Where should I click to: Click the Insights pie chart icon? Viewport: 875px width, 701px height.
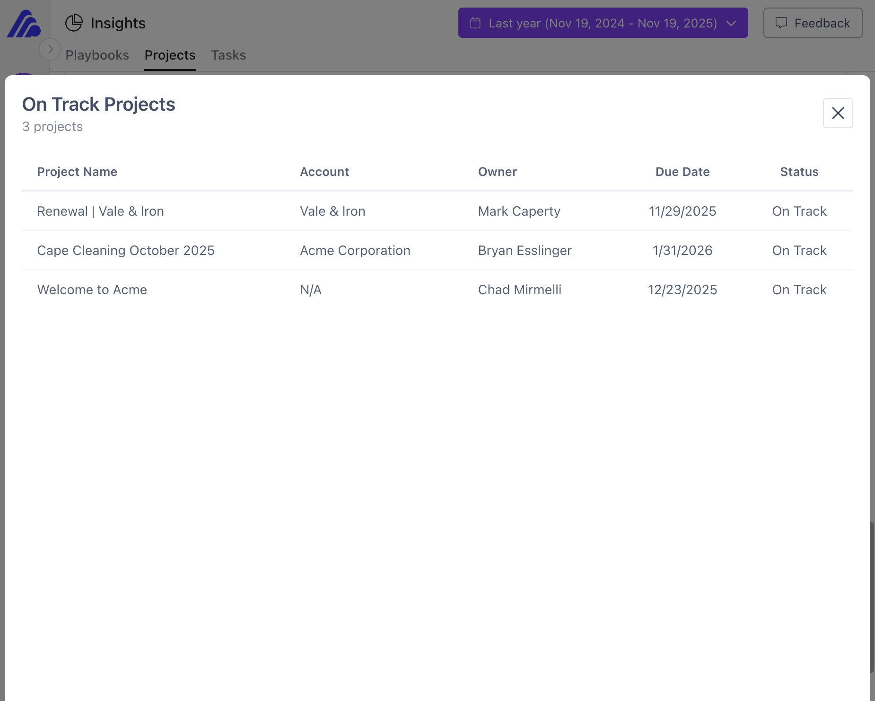pyautogui.click(x=74, y=22)
